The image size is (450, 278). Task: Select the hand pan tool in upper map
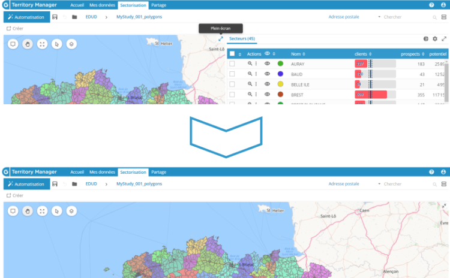(x=27, y=44)
